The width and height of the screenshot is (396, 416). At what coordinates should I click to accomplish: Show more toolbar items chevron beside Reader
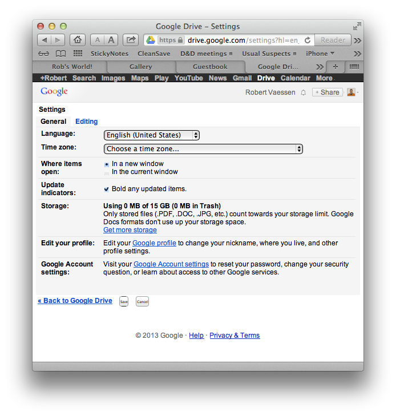click(x=358, y=41)
